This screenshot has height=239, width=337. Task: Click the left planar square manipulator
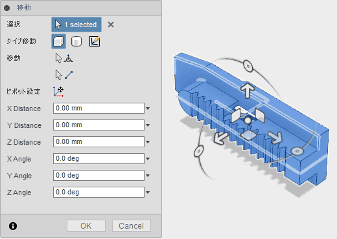(236, 116)
